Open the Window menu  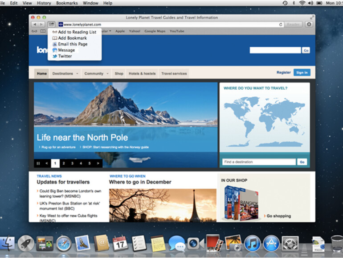tap(90, 3)
